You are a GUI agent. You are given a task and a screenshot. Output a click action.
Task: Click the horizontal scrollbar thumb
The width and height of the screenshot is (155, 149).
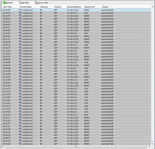pyautogui.click(x=76, y=147)
